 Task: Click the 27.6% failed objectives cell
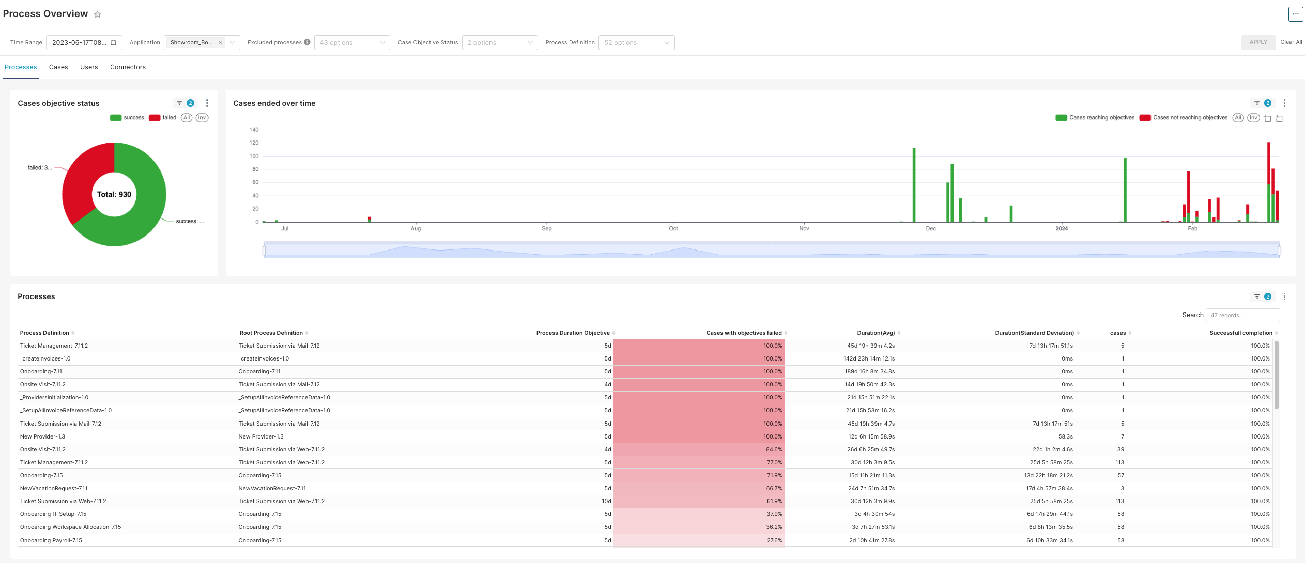[699, 540]
